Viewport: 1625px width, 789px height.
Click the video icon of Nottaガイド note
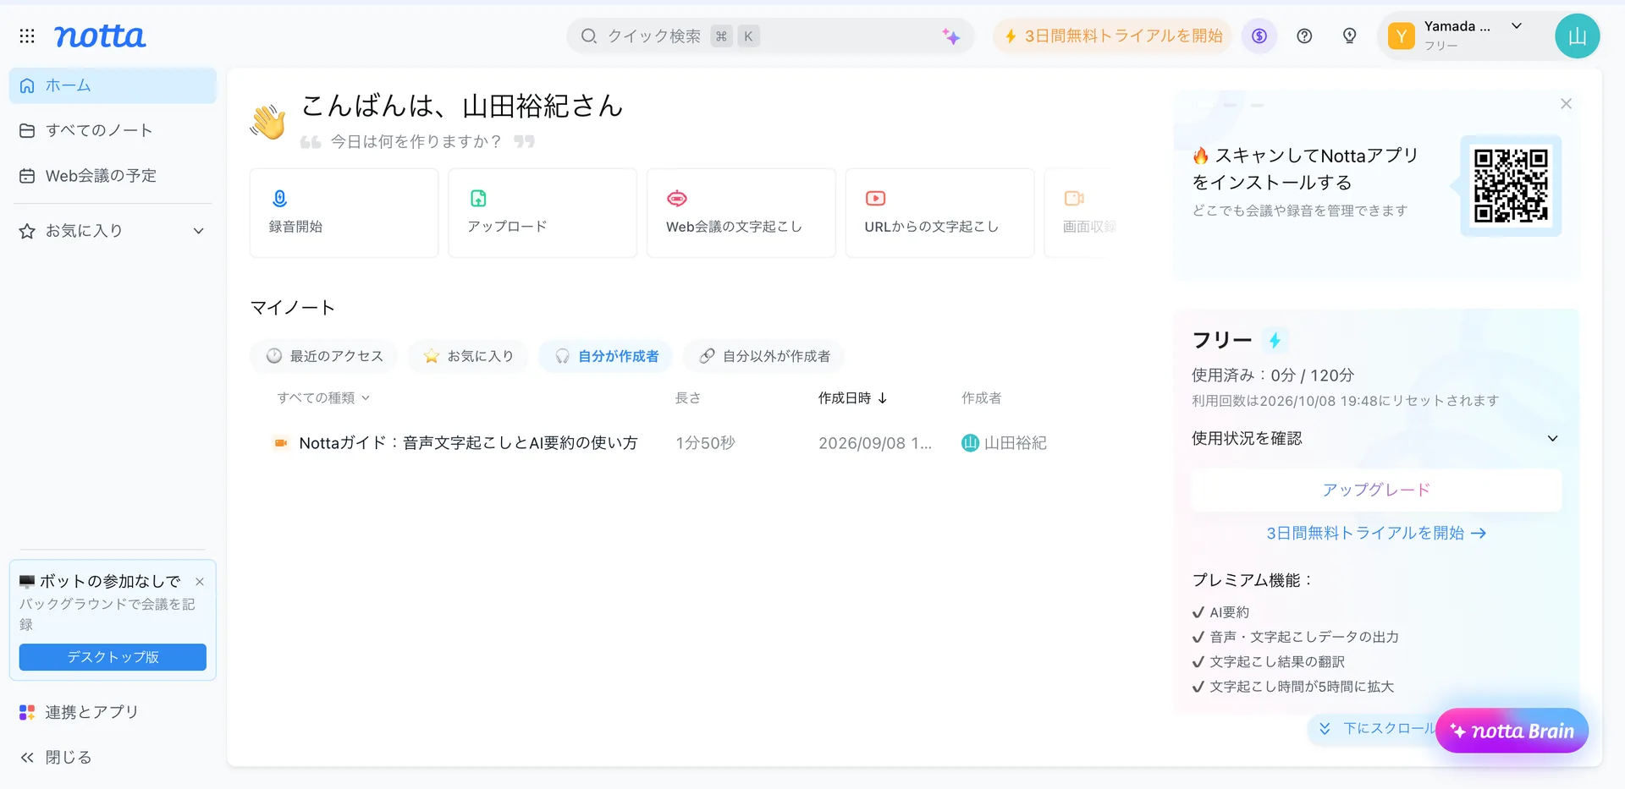(281, 443)
